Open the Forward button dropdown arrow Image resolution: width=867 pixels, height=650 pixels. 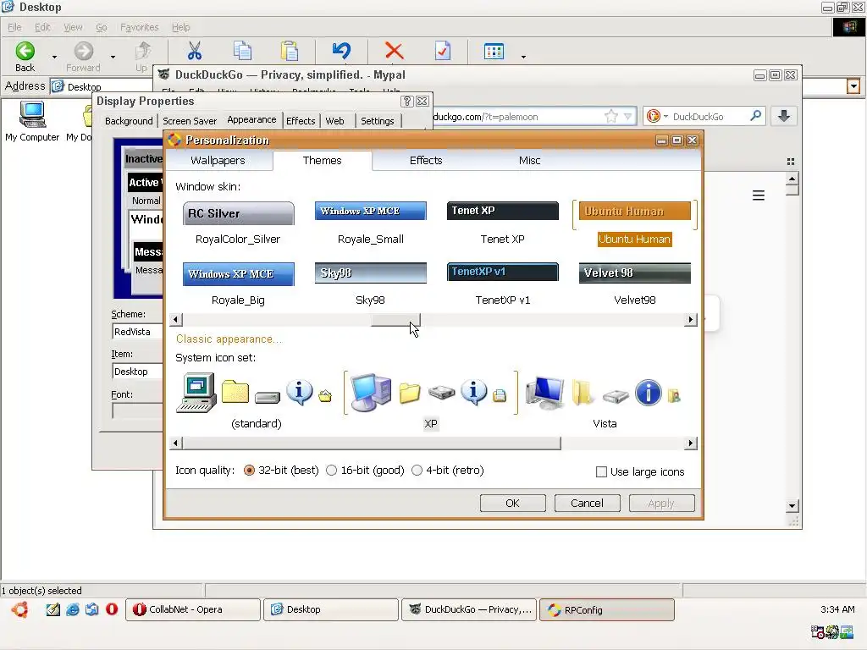click(x=113, y=57)
